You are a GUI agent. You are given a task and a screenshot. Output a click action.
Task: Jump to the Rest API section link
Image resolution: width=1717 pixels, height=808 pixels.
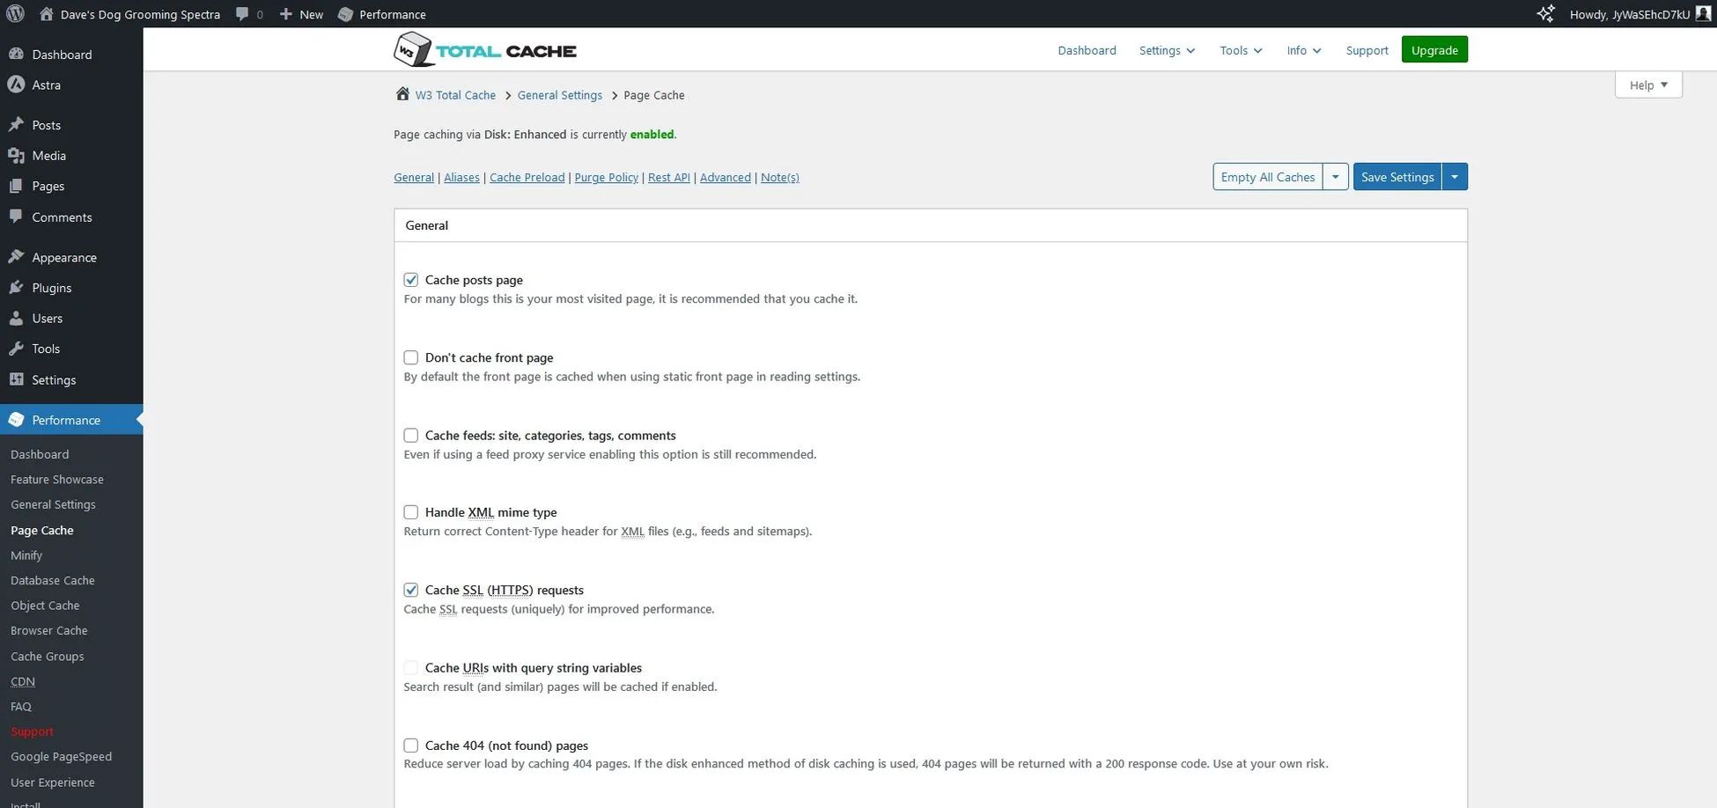(x=669, y=177)
